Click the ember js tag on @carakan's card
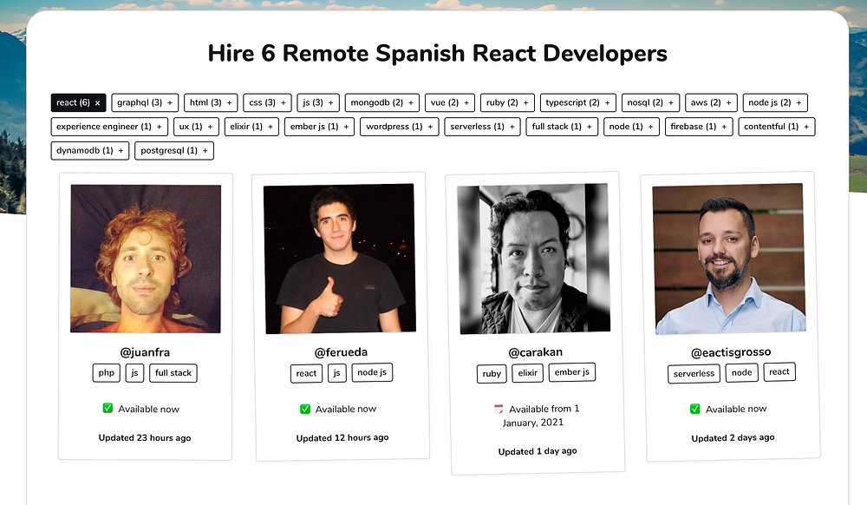Screen dimensions: 867x505 pos(572,372)
